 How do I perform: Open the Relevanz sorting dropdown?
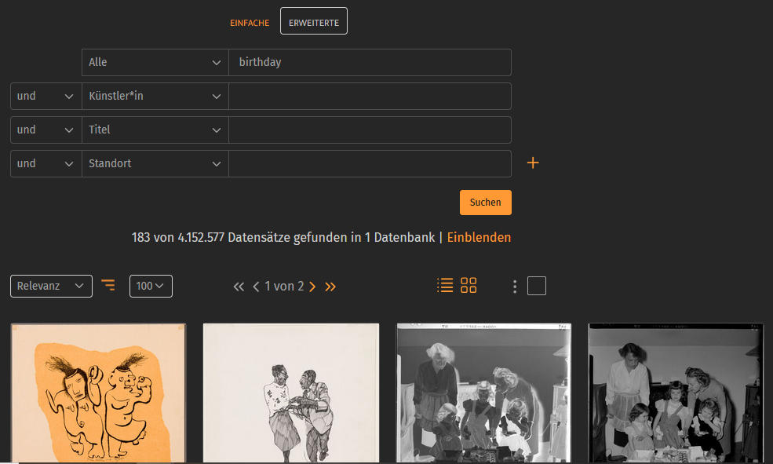[x=51, y=286]
